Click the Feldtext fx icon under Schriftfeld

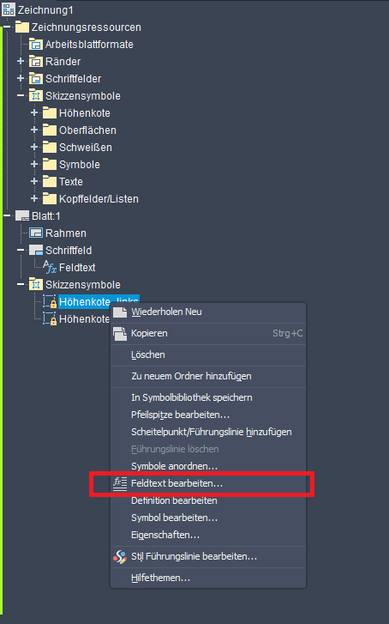click(50, 267)
